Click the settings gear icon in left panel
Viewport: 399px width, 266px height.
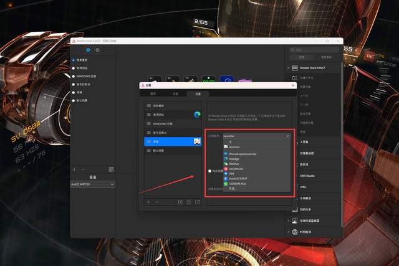tap(97, 50)
